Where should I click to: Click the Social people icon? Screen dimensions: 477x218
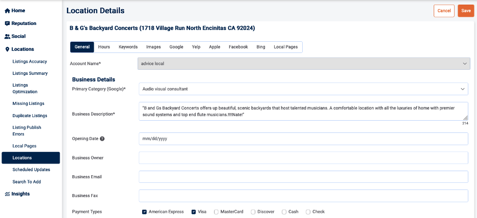[x=7, y=37]
